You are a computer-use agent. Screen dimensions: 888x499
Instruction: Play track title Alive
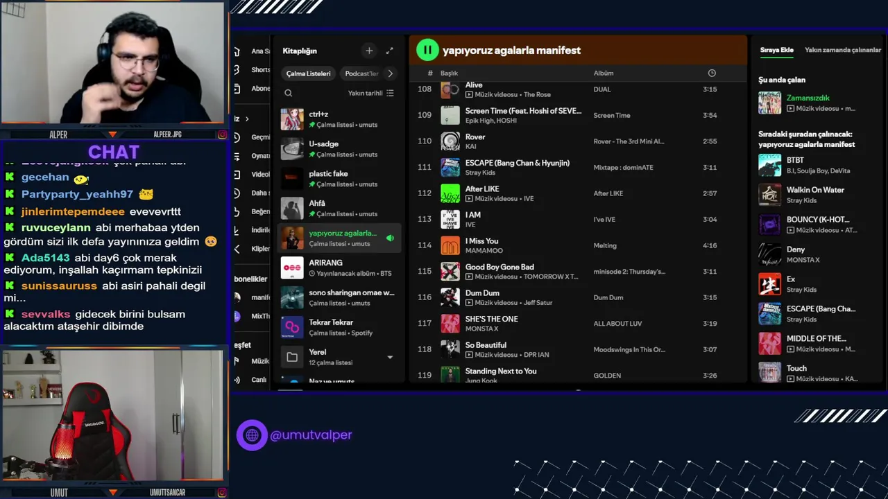[x=474, y=85]
